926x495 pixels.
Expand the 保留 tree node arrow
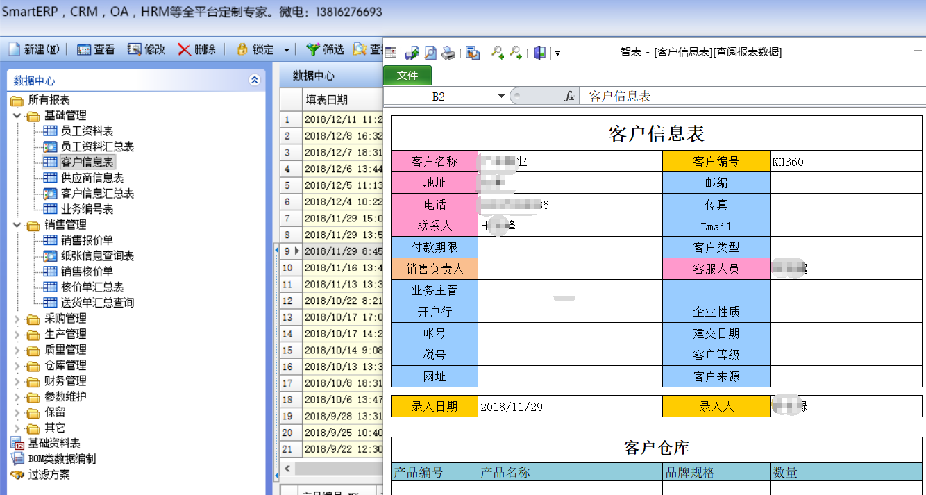(17, 412)
